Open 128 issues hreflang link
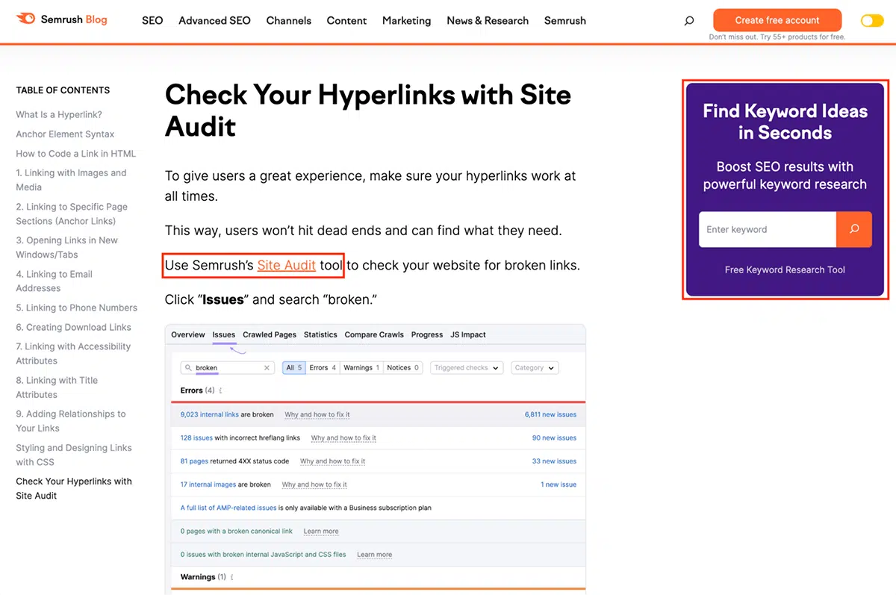 196,438
